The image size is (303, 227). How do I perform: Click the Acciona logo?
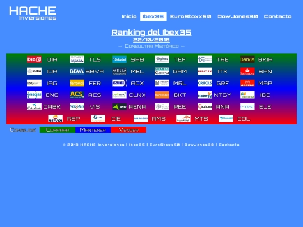[205, 106]
